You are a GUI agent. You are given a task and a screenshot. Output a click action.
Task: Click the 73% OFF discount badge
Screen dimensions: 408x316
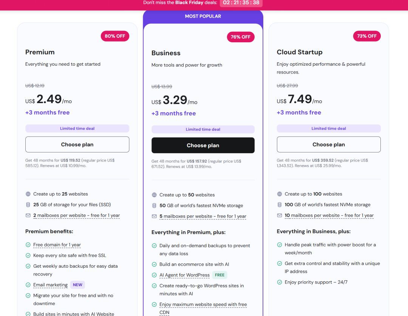(366, 36)
